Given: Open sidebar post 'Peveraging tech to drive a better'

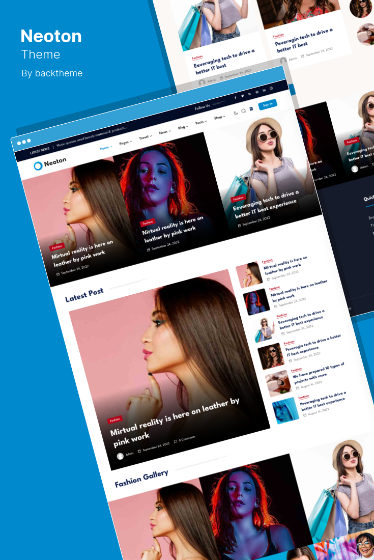Looking at the screenshot, I should (x=323, y=401).
